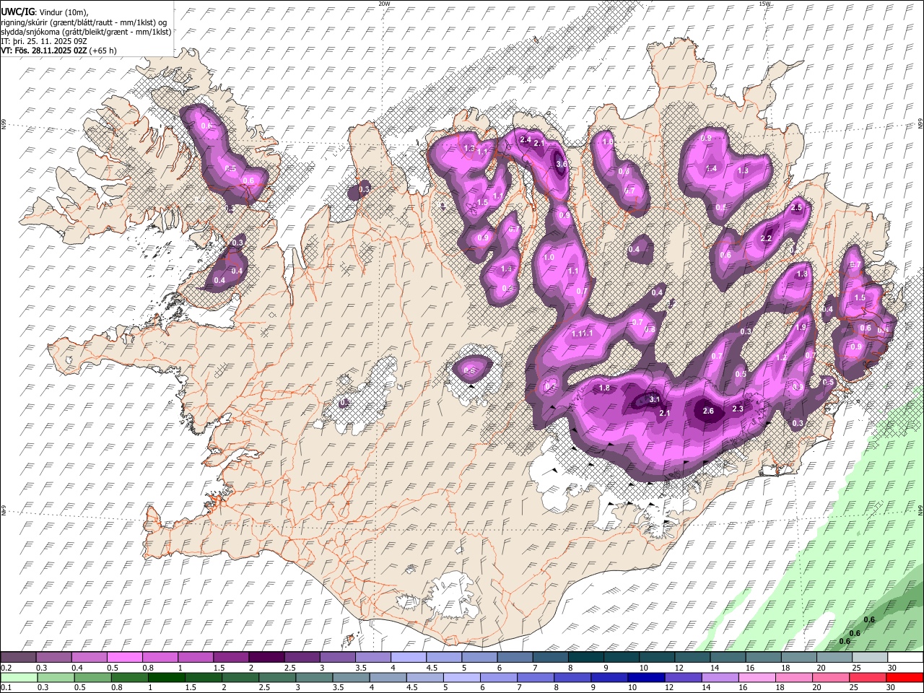Click the UWC/IG title text

pos(17,12)
